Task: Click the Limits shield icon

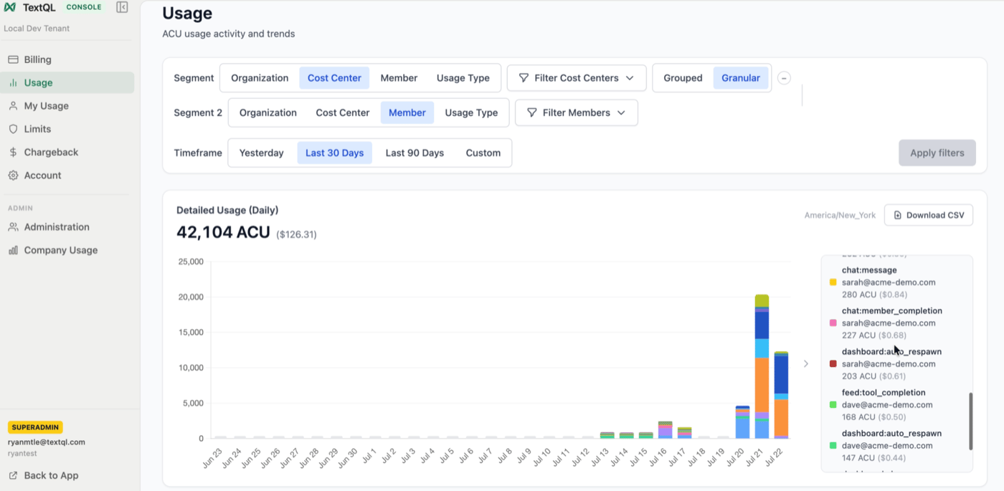Action: 13,129
